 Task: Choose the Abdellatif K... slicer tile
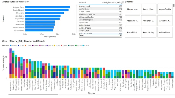(132, 21)
